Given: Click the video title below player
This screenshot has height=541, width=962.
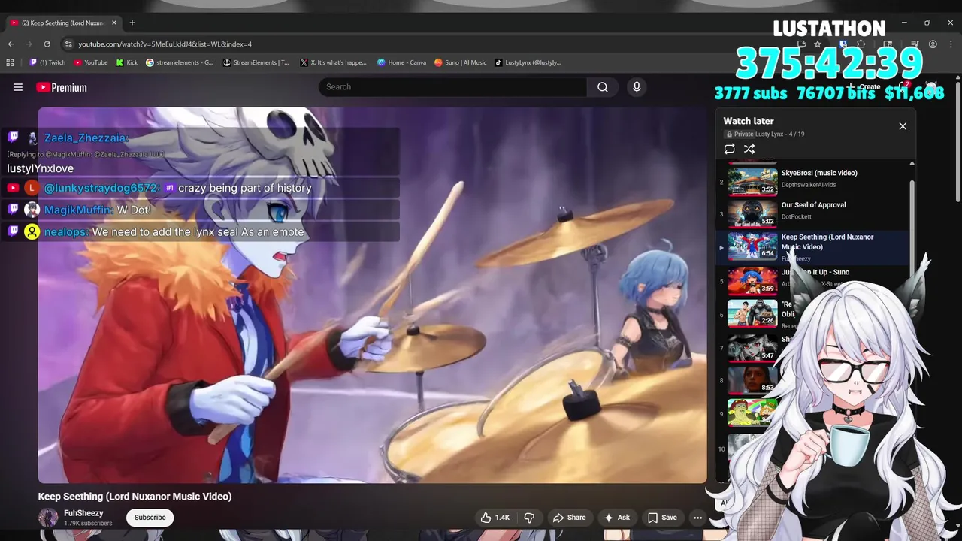Looking at the screenshot, I should (x=135, y=497).
